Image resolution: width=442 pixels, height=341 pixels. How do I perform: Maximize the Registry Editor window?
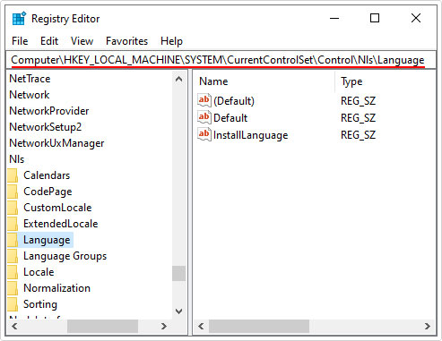coord(375,18)
